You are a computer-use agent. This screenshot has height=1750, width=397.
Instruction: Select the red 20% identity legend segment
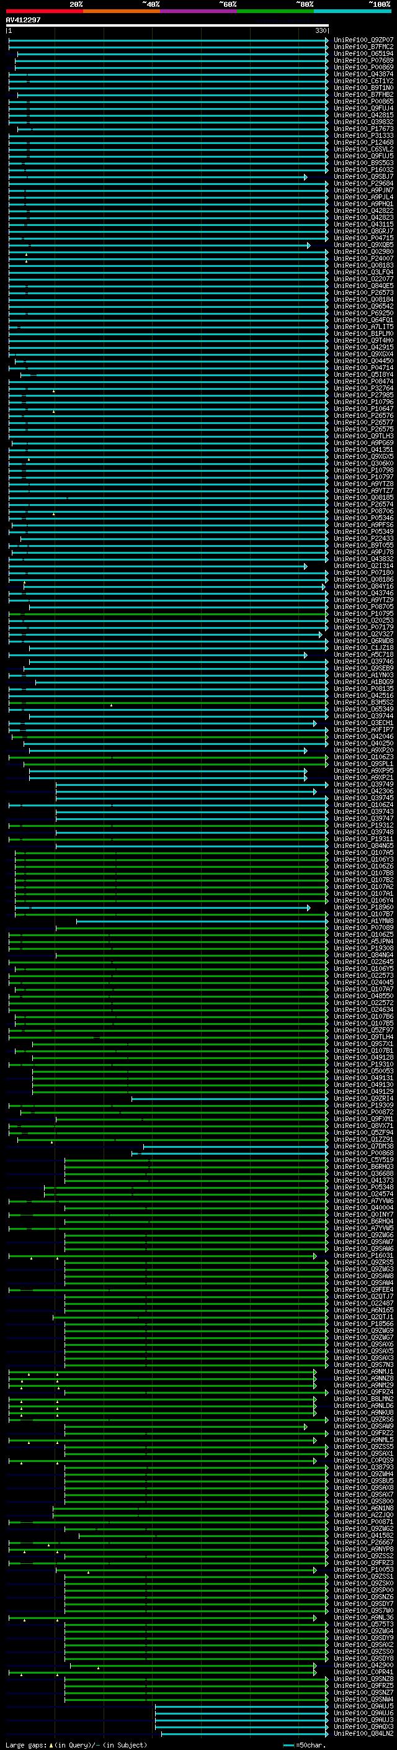[x=45, y=11]
